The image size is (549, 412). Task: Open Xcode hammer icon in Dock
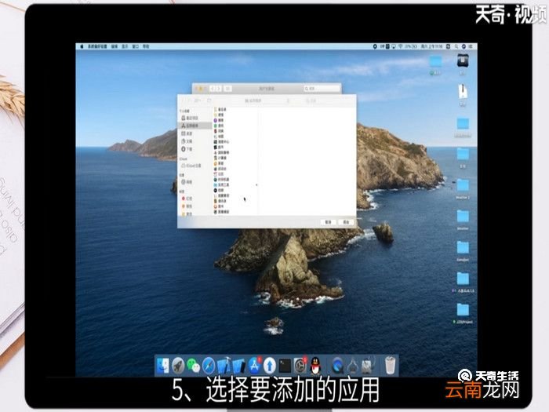tap(224, 366)
